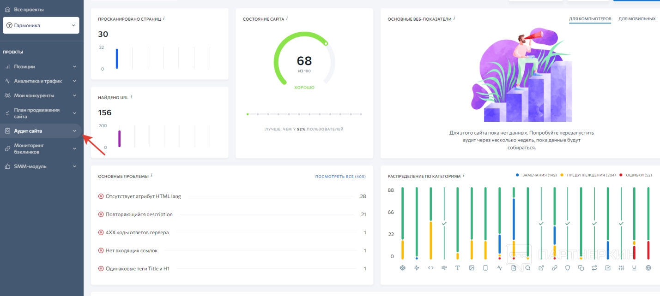Image resolution: width=660 pixels, height=296 pixels.
Task: Select the code brackets category icon
Action: click(x=430, y=268)
